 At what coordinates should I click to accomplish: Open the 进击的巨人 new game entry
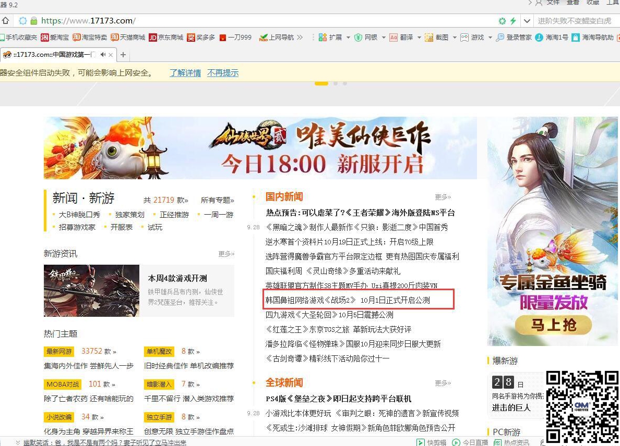click(x=511, y=407)
